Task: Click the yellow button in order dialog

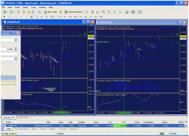Action: pos(8,83)
